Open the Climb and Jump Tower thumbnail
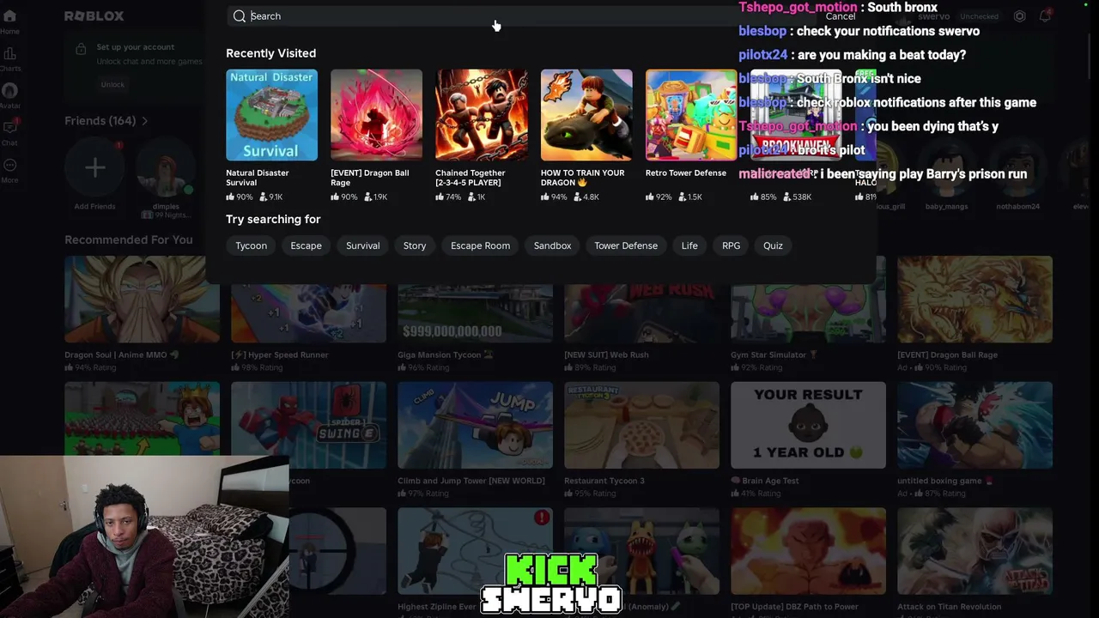 pos(475,426)
